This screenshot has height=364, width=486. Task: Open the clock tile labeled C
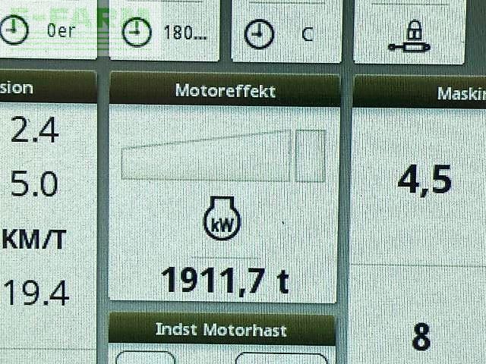click(287, 31)
